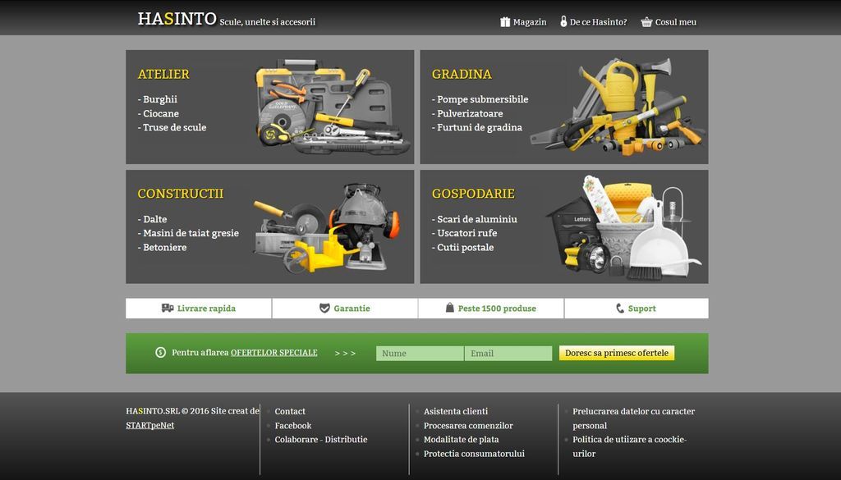Click the Magazin gift box icon

coord(505,22)
